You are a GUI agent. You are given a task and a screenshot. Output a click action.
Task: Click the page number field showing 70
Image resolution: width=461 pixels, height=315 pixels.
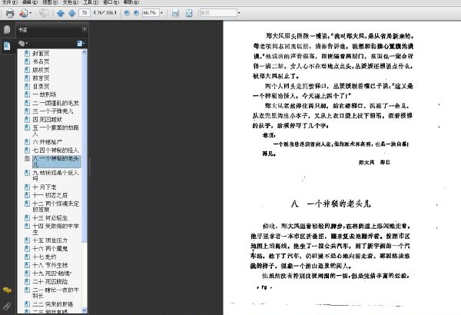[x=85, y=12]
